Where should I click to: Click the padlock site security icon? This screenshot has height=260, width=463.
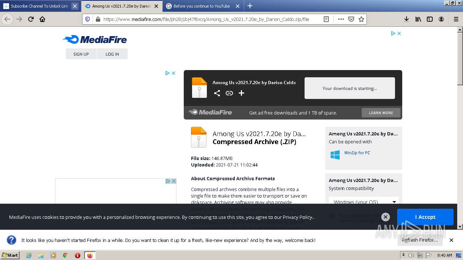pyautogui.click(x=97, y=19)
